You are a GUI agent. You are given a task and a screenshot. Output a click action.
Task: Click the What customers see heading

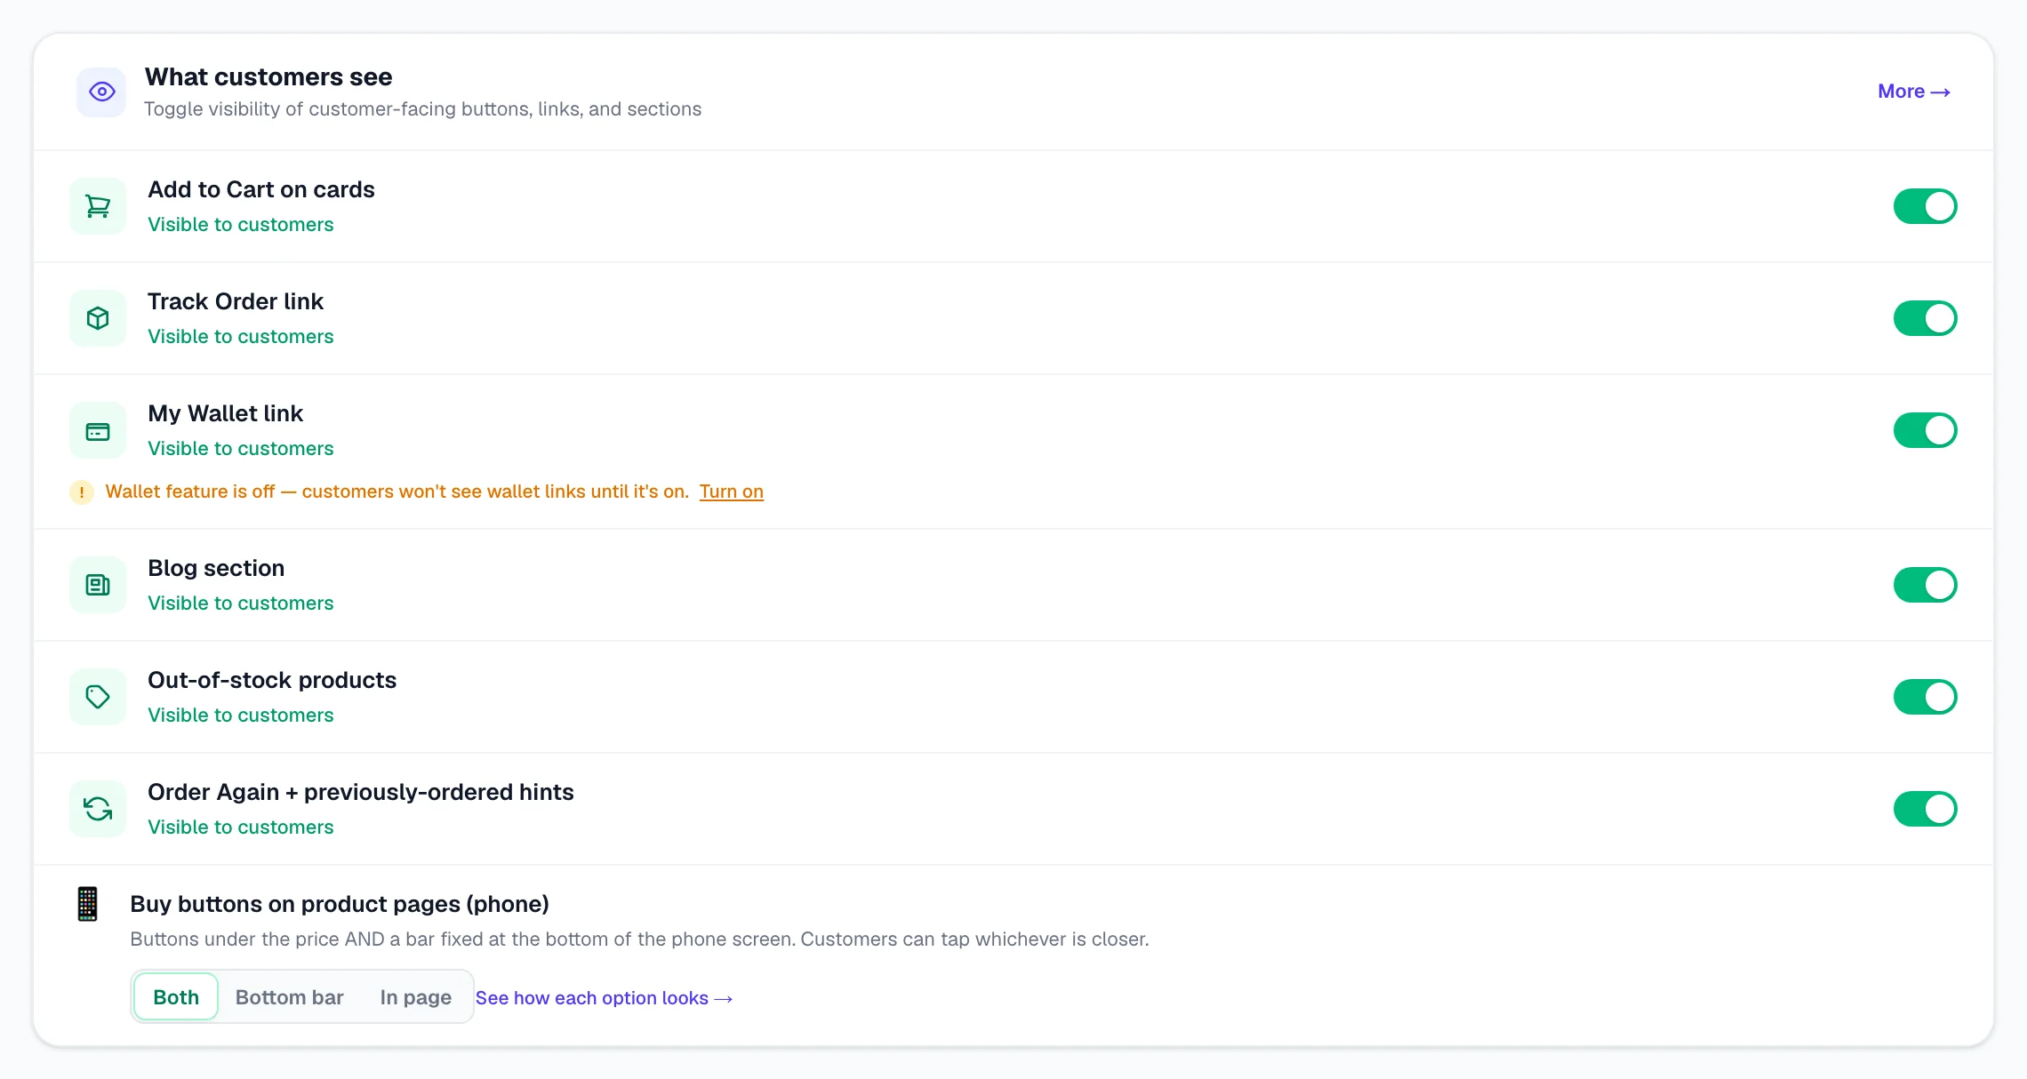click(x=268, y=77)
